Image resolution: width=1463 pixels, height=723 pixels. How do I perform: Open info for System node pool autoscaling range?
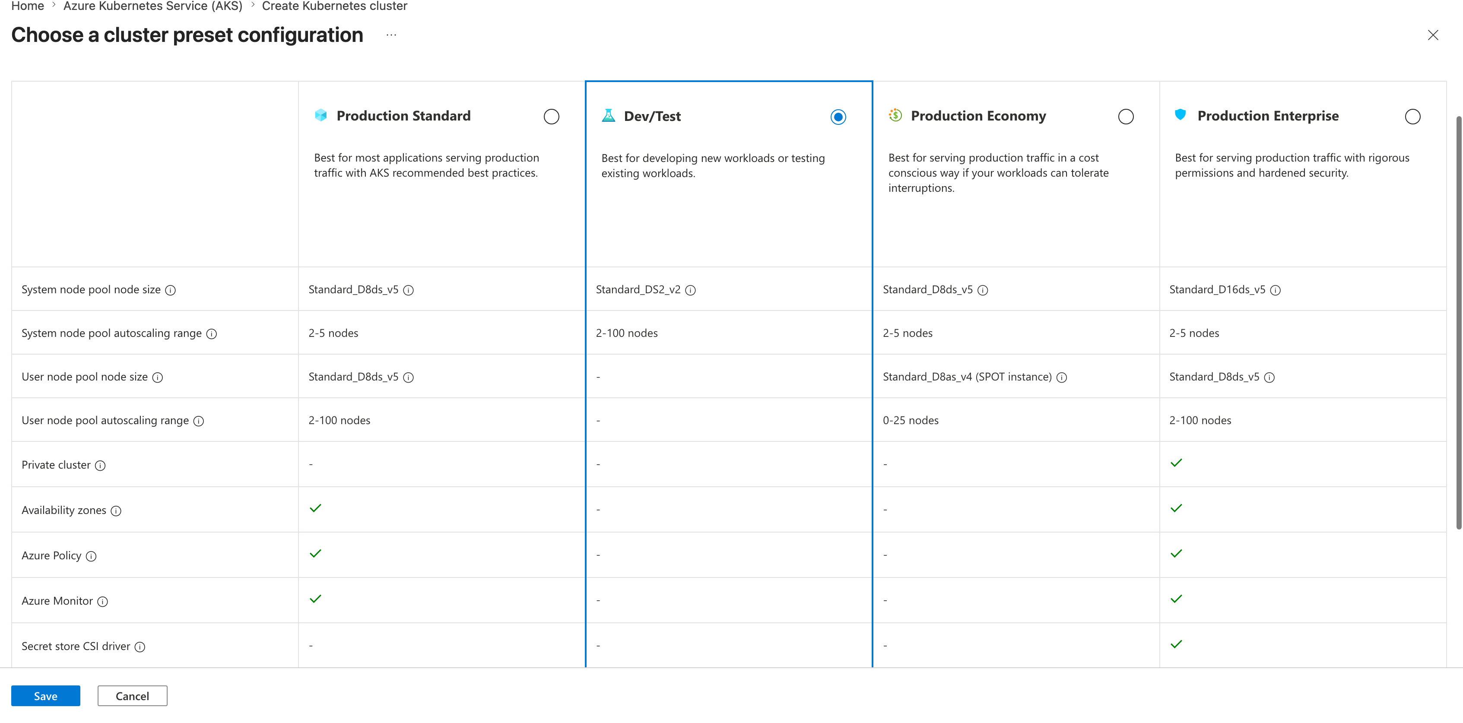[x=211, y=334]
